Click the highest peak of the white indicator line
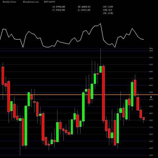This screenshot has height=158, width=158. pos(100,24)
